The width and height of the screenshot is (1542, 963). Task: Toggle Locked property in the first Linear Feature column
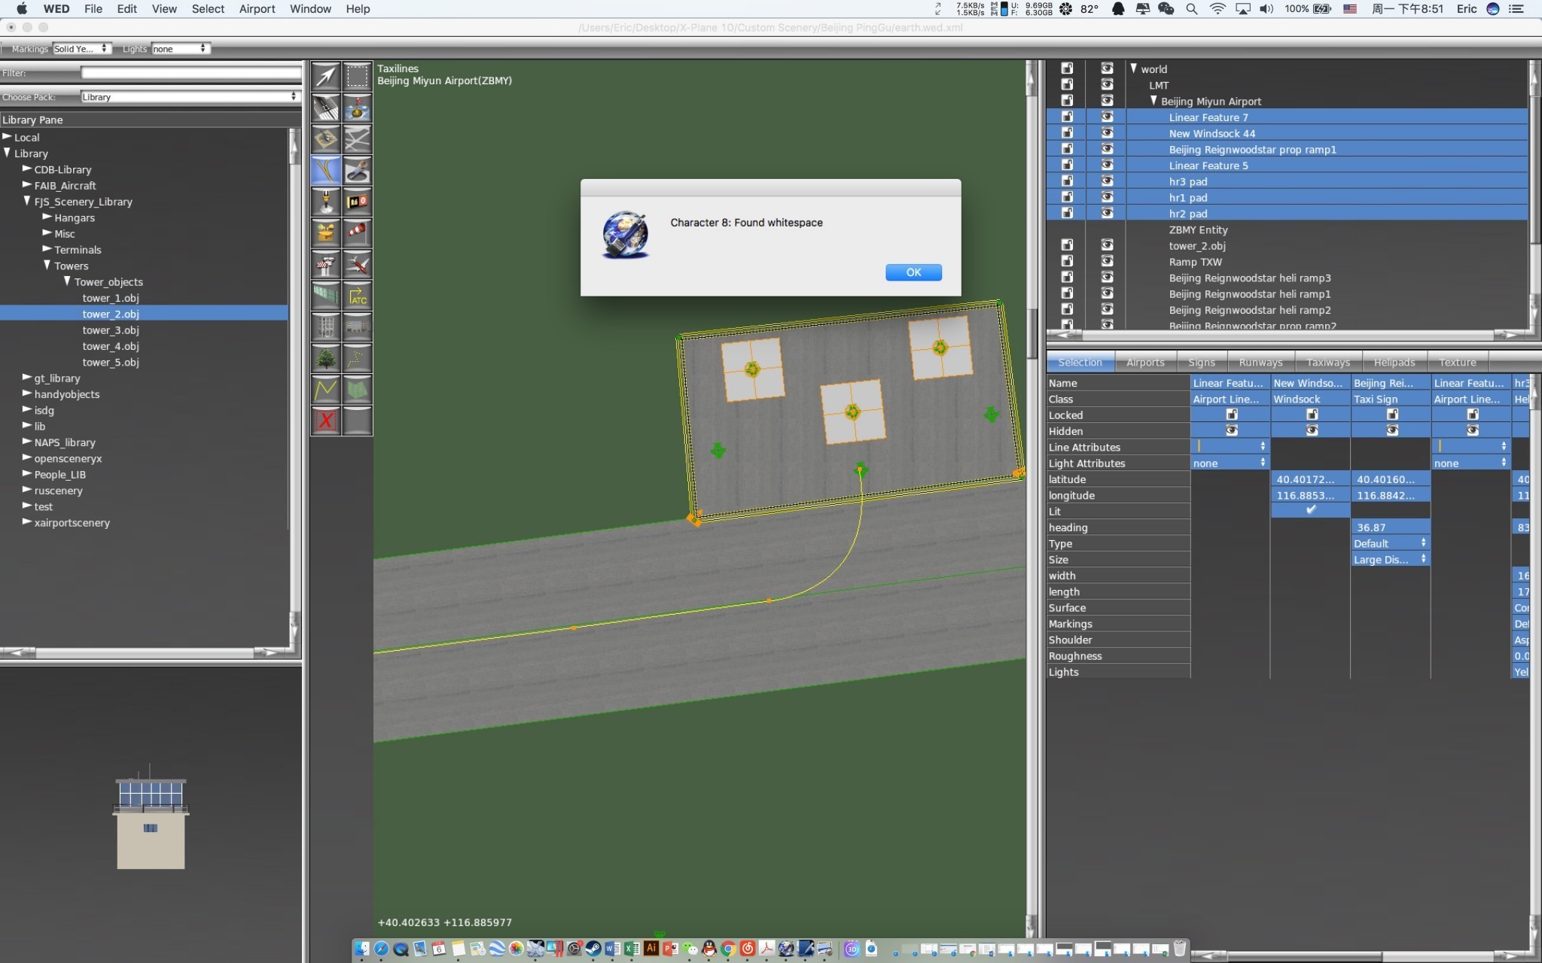(x=1232, y=415)
